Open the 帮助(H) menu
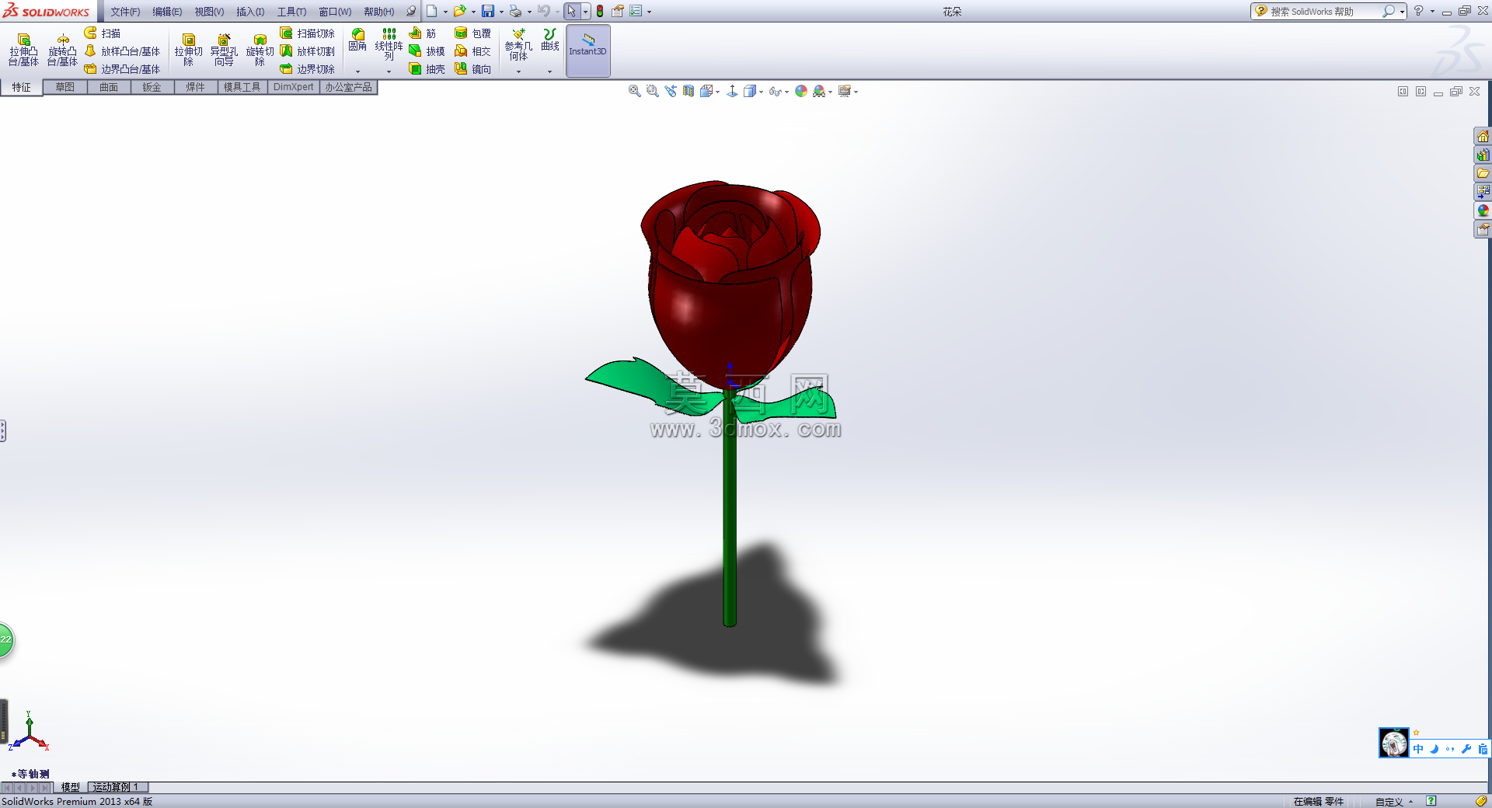 379,12
